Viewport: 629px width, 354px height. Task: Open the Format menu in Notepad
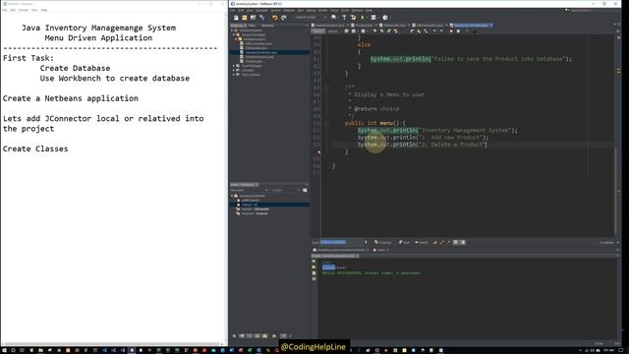click(24, 10)
